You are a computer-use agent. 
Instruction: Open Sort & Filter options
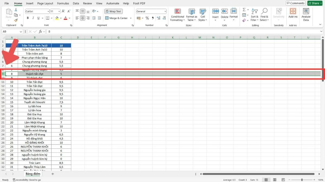pyautogui.click(x=254, y=15)
